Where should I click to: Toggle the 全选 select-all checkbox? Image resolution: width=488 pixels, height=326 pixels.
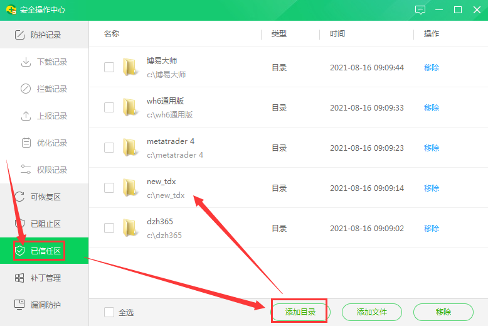[109, 312]
